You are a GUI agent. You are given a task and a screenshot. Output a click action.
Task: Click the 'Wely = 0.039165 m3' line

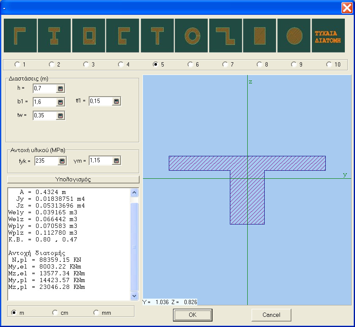[43, 213]
